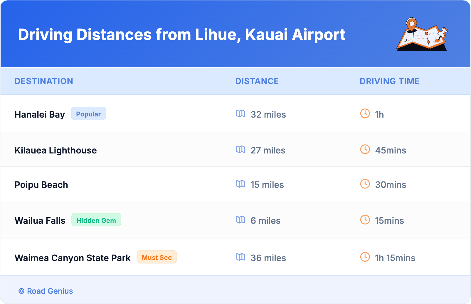
Task: Click the clock icon beside 30mins
Action: tap(365, 184)
